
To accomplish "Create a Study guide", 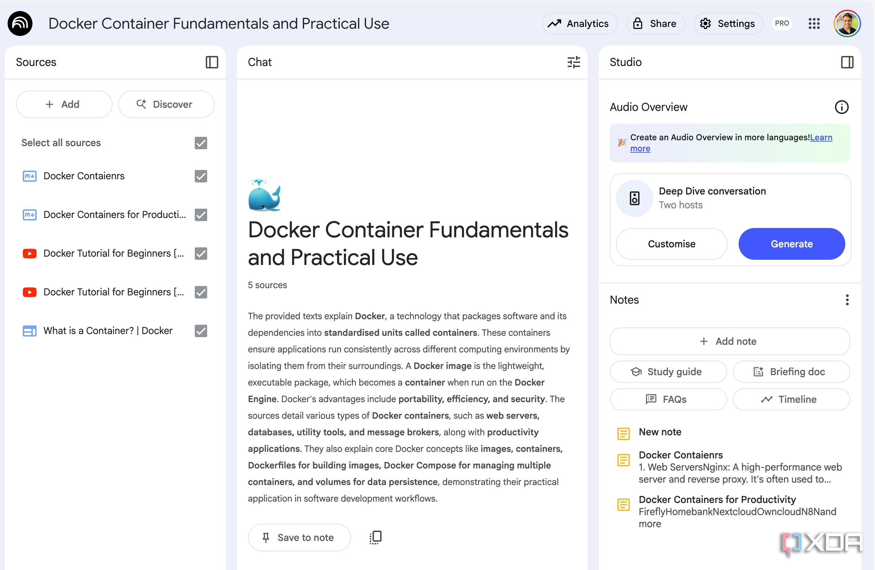I will point(668,371).
